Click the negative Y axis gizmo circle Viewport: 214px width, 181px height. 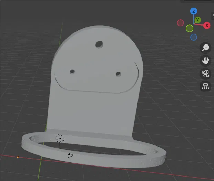coord(190,28)
